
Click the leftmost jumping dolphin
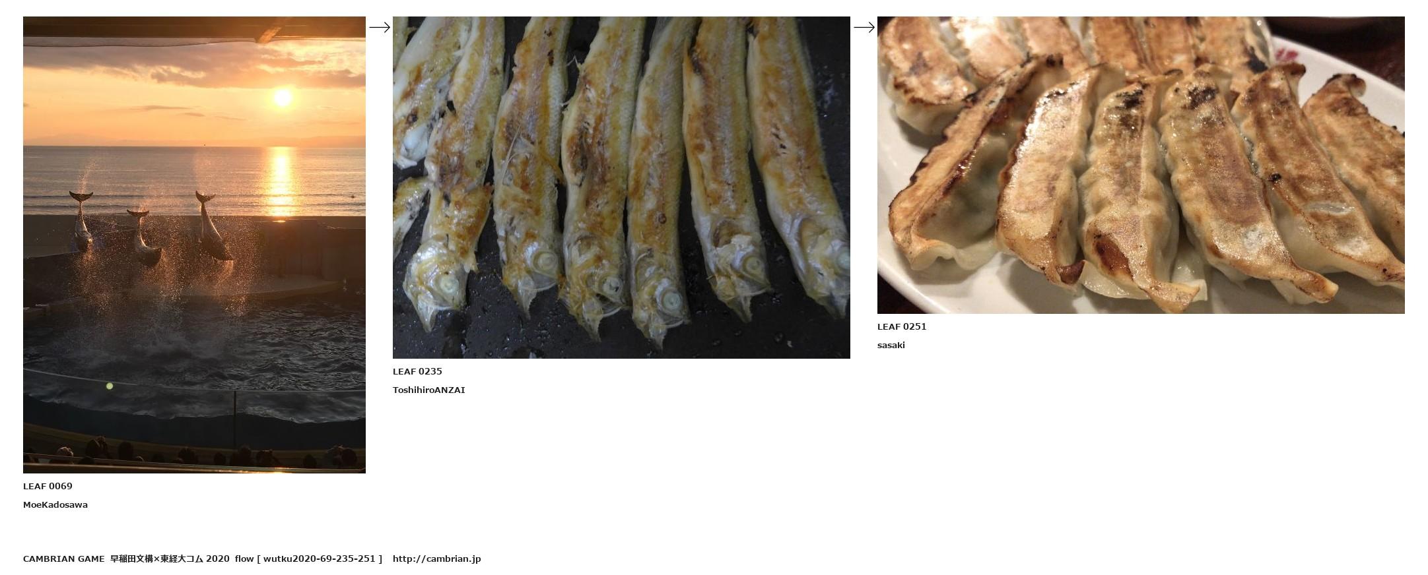click(81, 221)
